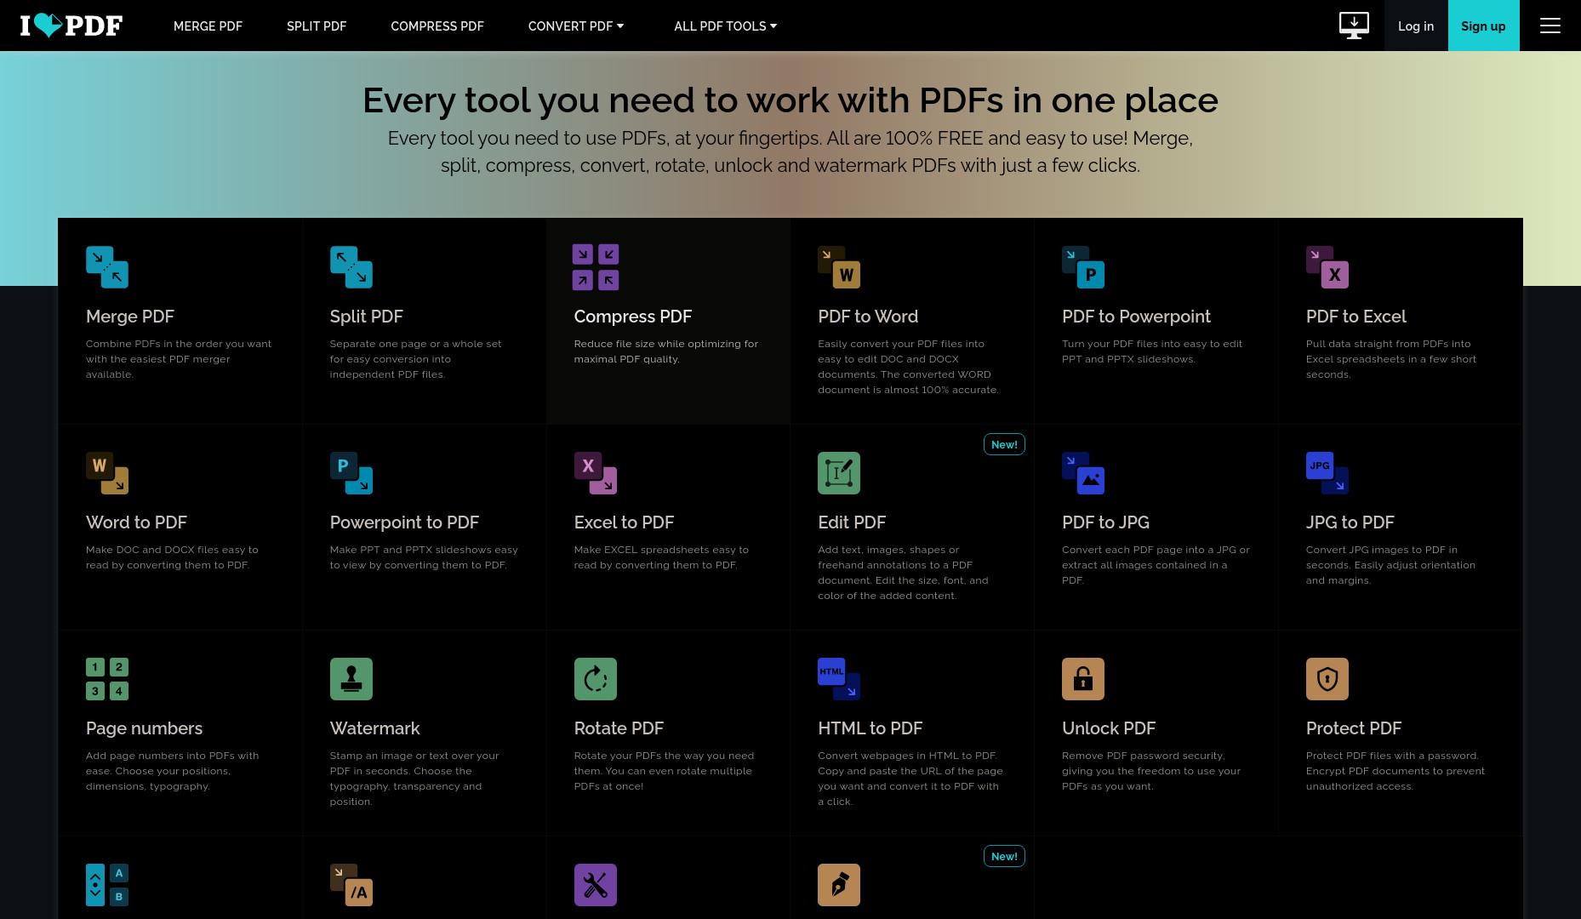1581x919 pixels.
Task: Open the JPG to PDF title link
Action: (1350, 522)
